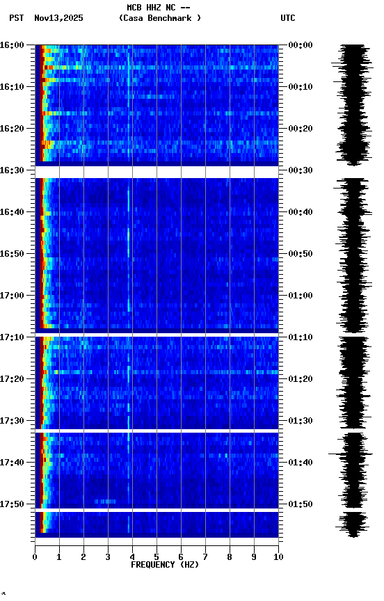This screenshot has width=384, height=601.
Task: Click the '00:30' UTC time label
Action: (x=301, y=170)
